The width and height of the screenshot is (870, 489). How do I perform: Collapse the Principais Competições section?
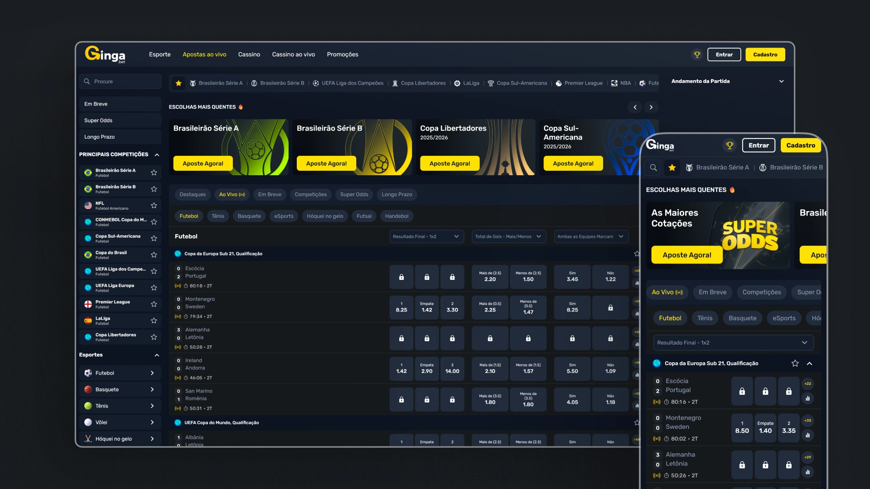click(157, 154)
